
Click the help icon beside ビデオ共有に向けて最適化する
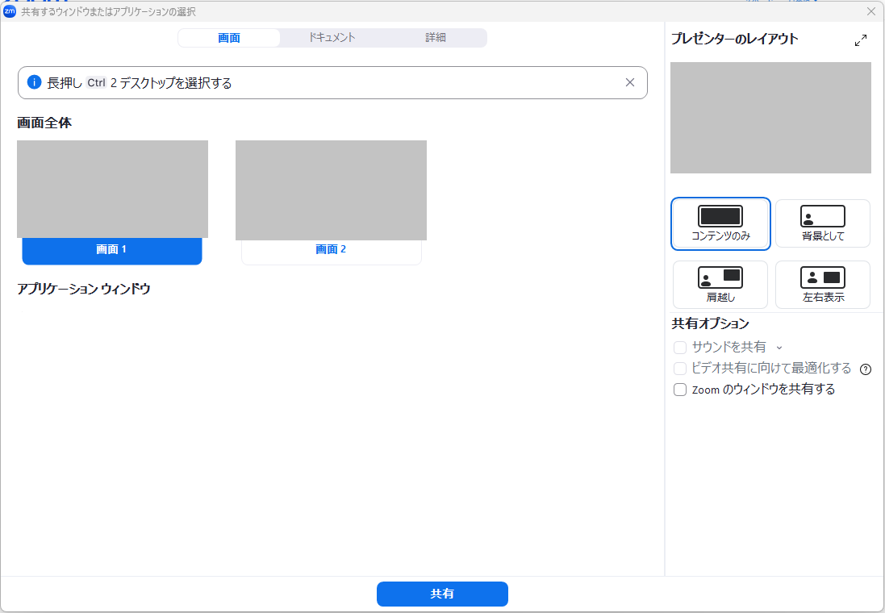click(x=866, y=369)
